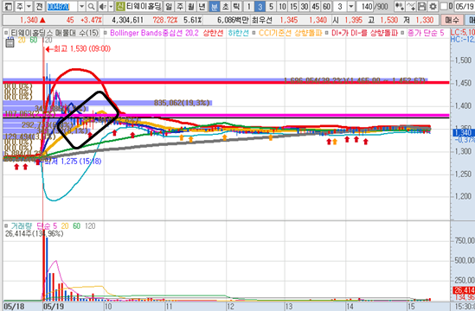The image size is (475, 311).
Task: Click the 매물대 indicator square marker
Action: 6,33
